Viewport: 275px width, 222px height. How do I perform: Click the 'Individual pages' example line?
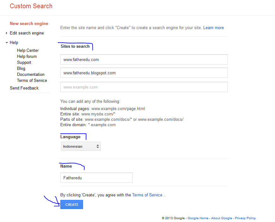(103, 109)
